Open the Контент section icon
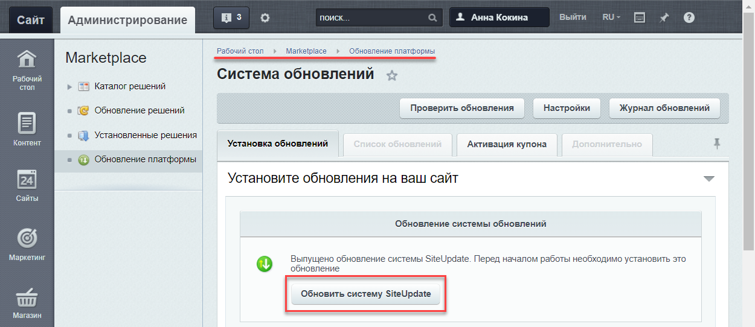This screenshot has height=327, width=755. click(x=27, y=123)
